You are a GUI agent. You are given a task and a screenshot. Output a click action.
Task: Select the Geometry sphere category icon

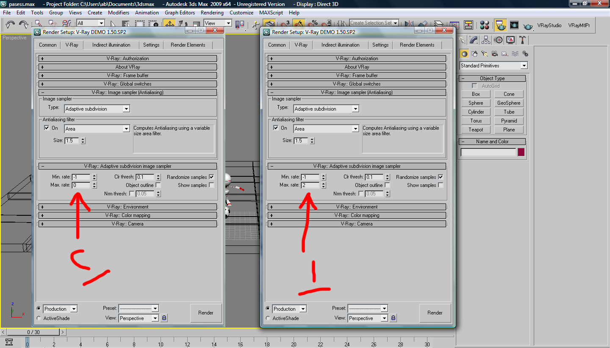pyautogui.click(x=464, y=54)
